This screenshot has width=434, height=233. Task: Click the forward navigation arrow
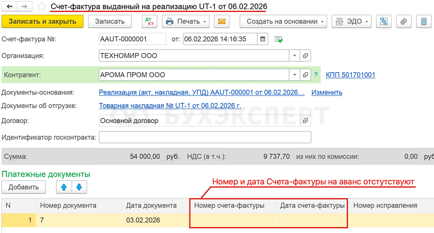click(25, 6)
